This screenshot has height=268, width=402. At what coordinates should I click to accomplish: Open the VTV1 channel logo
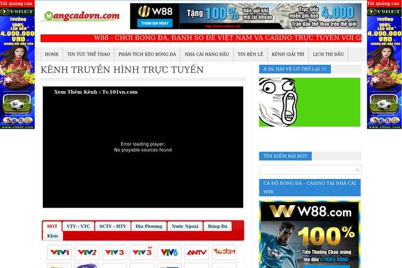(x=59, y=253)
